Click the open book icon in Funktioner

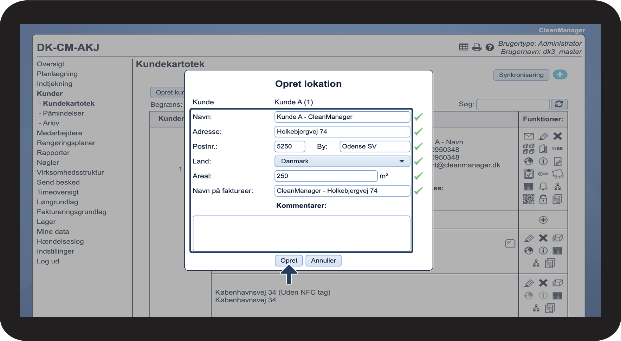coord(543,149)
